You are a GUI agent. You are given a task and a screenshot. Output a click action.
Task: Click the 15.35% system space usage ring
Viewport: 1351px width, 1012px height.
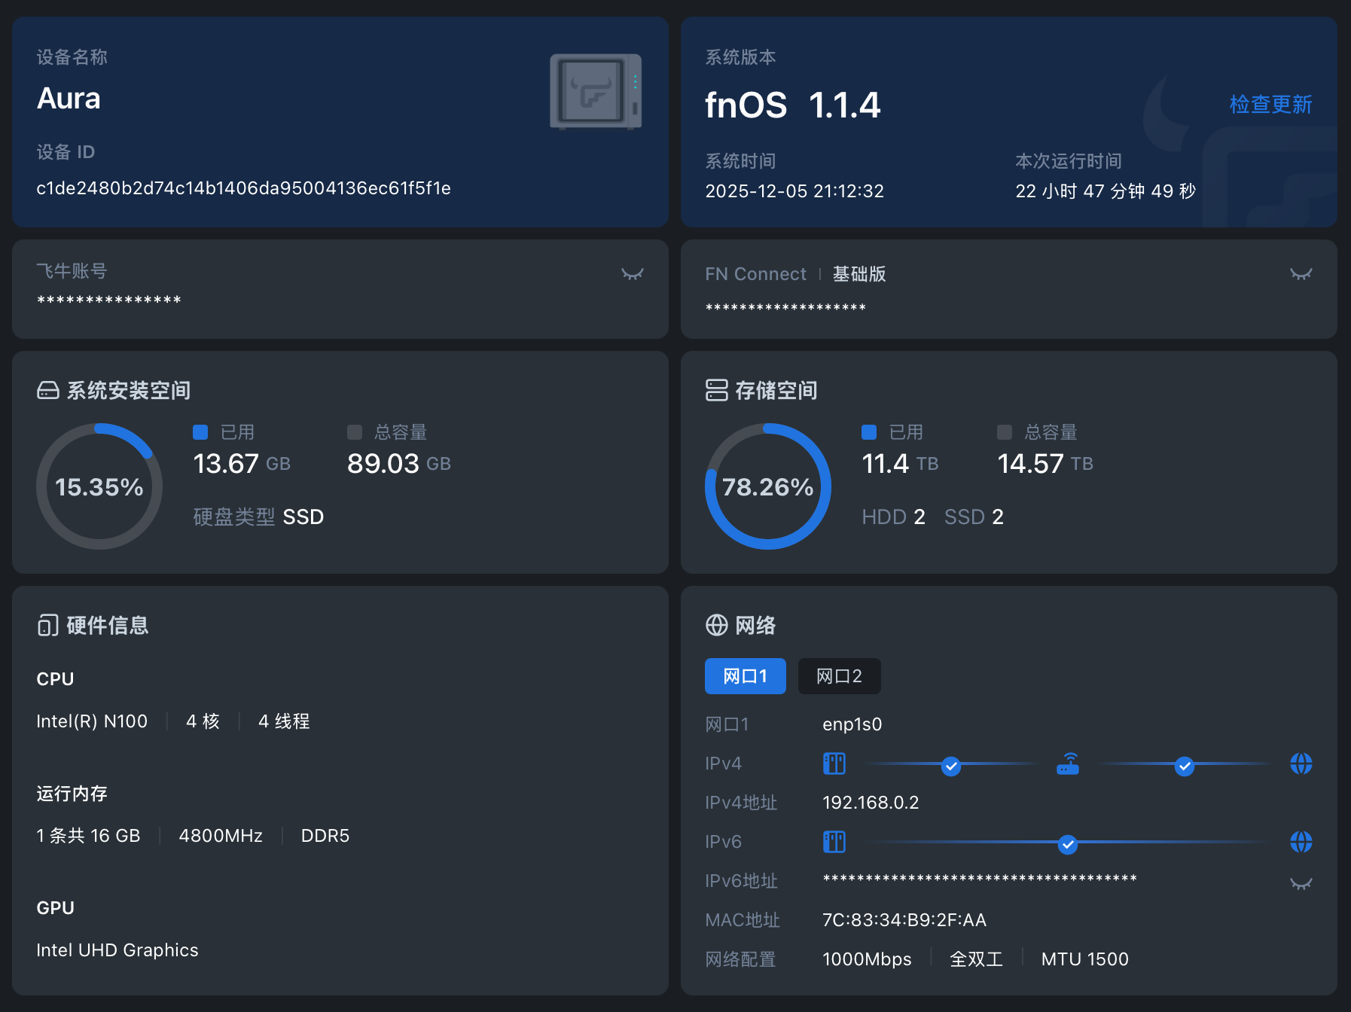(99, 486)
